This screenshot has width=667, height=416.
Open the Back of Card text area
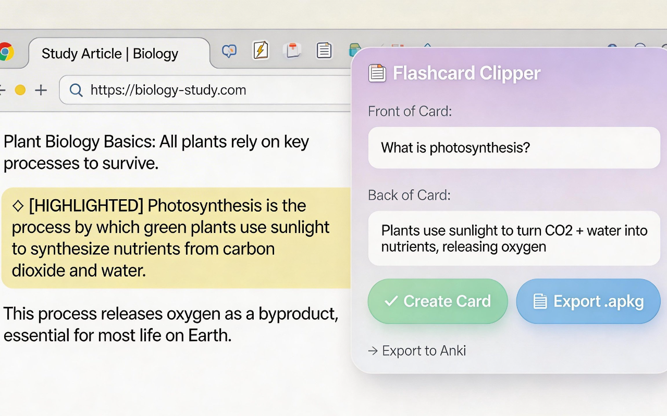pyautogui.click(x=513, y=238)
